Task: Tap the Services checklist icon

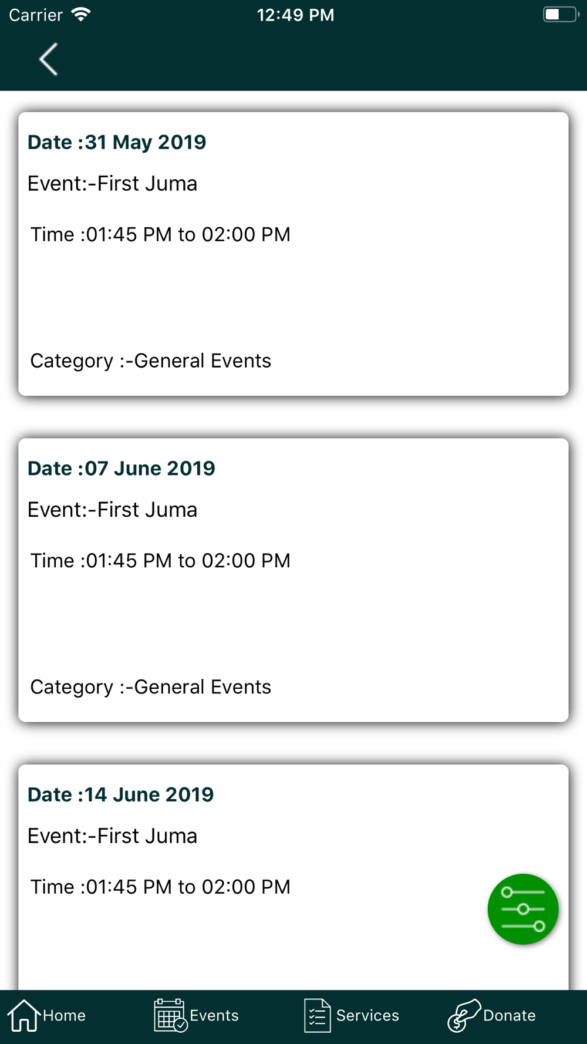Action: 318,1015
